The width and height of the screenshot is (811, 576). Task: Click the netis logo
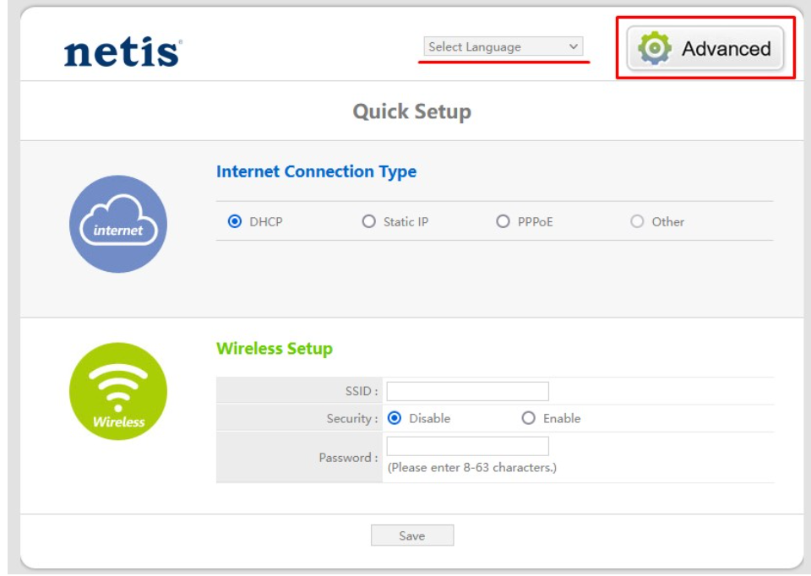pos(122,51)
